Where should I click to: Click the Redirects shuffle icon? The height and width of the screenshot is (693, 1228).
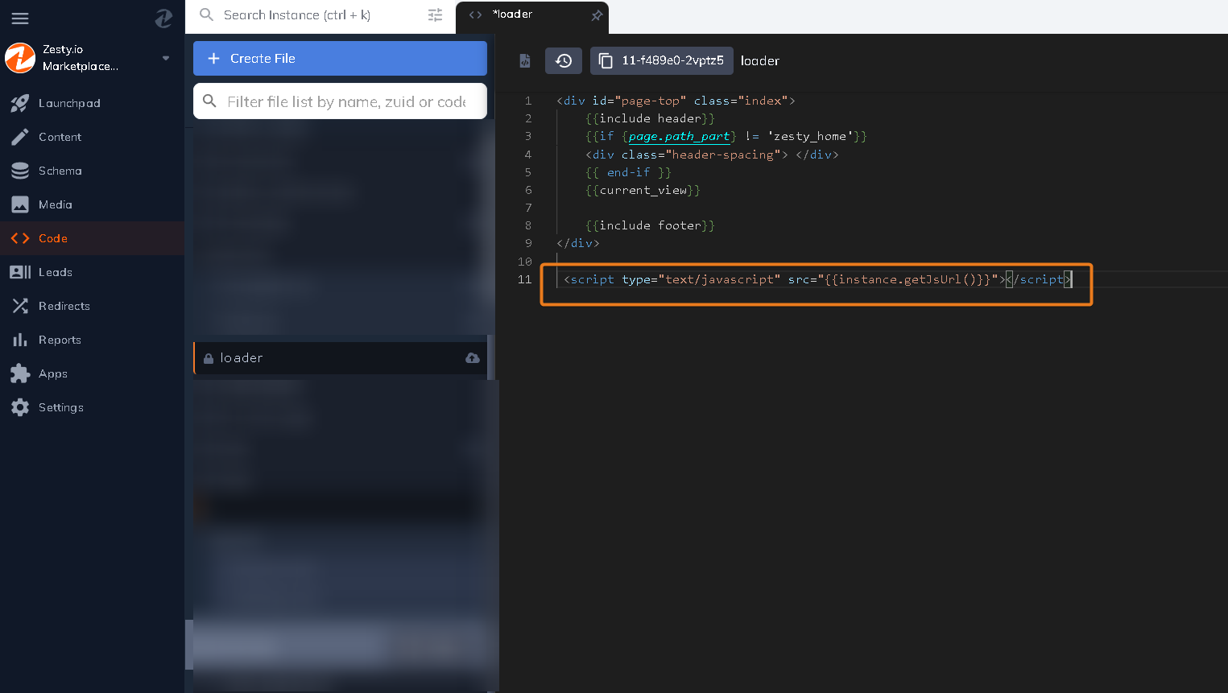pyautogui.click(x=20, y=306)
